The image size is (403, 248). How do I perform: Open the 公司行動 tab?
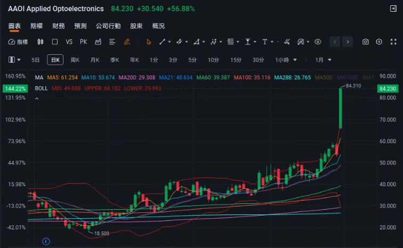click(108, 26)
